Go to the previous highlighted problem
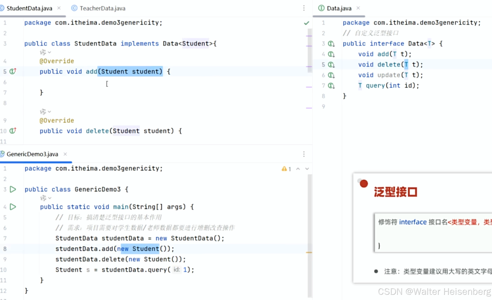Image resolution: width=492 pixels, height=300 pixels. [x=298, y=169]
